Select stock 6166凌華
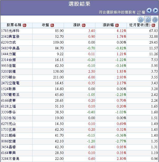Image resolution: width=159 pixels, height=162 pixels. [x=8, y=100]
